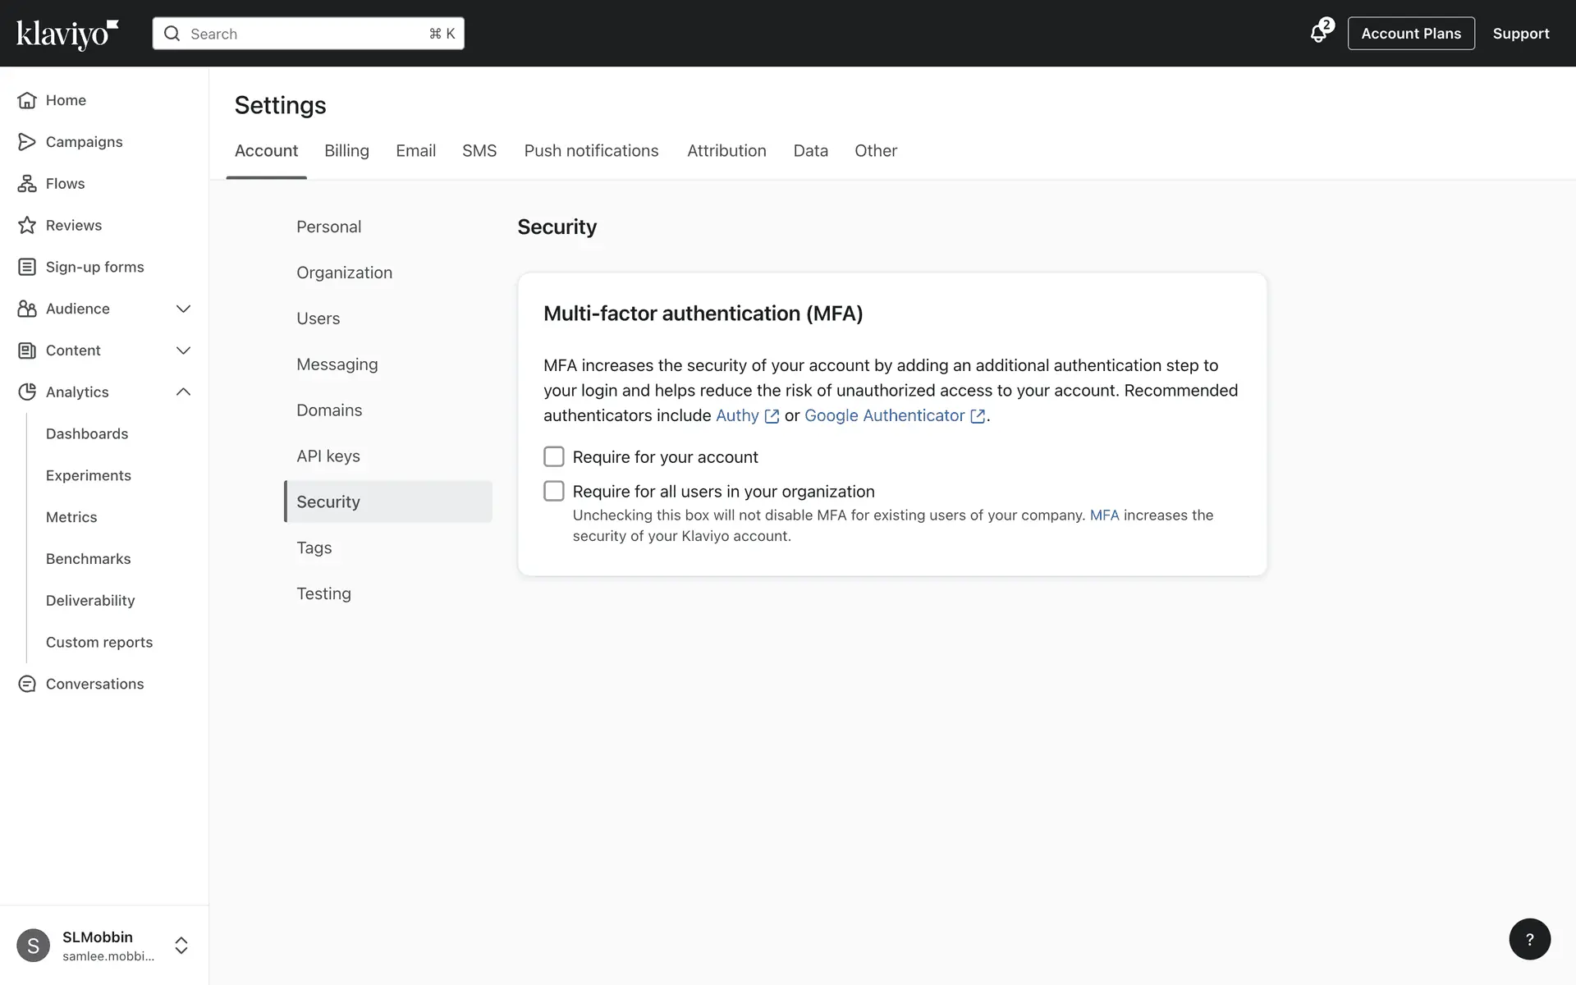1576x985 pixels.
Task: Collapse the Analytics section chevron
Action: coord(183,392)
